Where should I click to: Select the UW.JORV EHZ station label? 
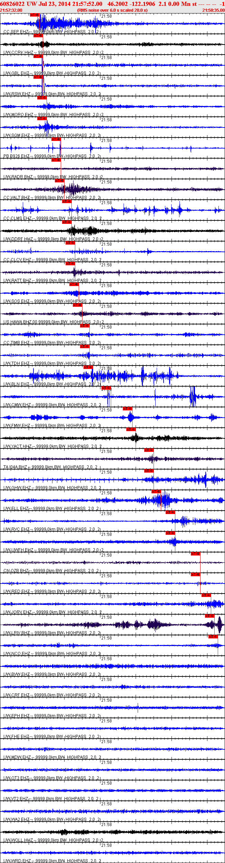[18, 612]
